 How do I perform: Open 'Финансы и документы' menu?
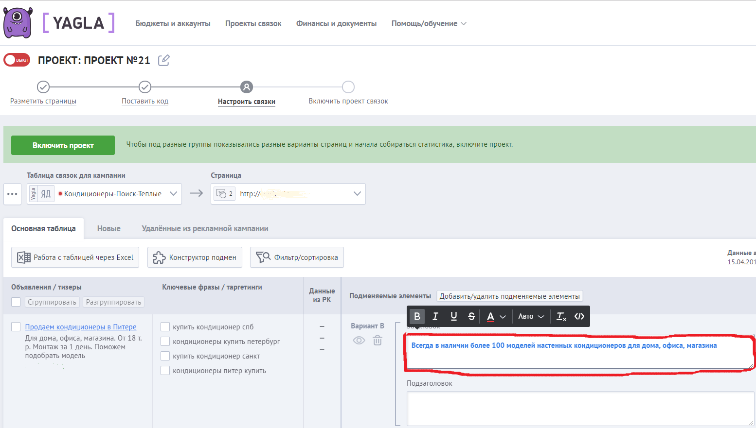[x=337, y=23]
